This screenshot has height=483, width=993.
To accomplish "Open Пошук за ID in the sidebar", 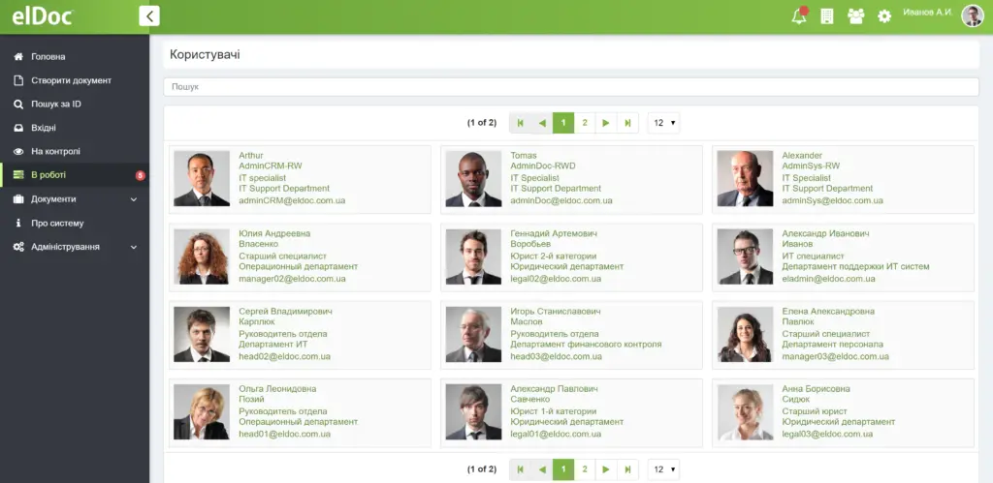I will (55, 105).
